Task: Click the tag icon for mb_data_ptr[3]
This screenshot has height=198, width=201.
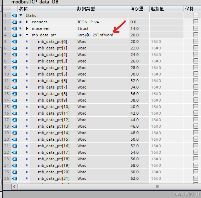Action: pos(14,61)
